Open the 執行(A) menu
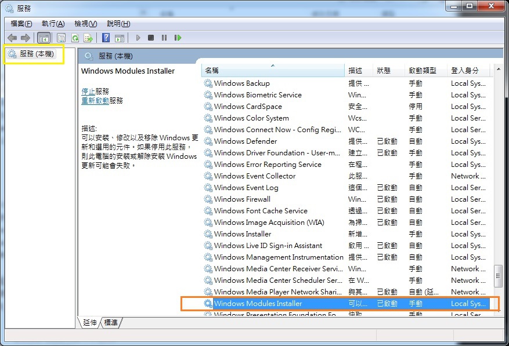Viewport: 509px width, 346px height. tap(53, 24)
